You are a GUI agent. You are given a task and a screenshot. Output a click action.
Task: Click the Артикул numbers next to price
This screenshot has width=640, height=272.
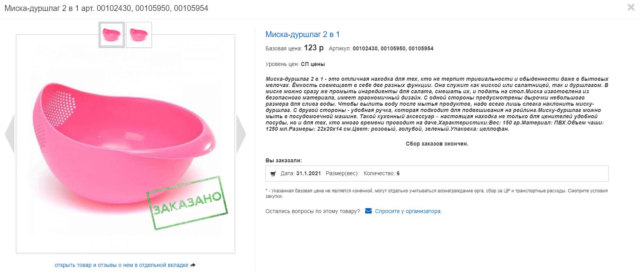click(393, 48)
